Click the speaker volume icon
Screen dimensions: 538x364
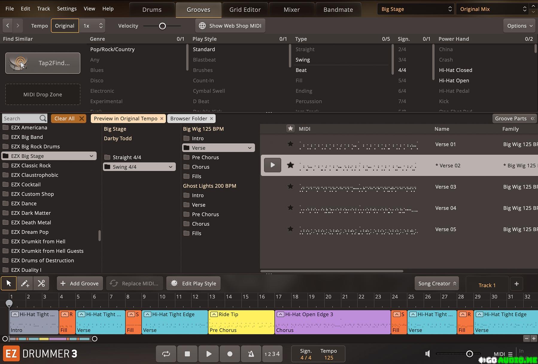pyautogui.click(x=428, y=354)
